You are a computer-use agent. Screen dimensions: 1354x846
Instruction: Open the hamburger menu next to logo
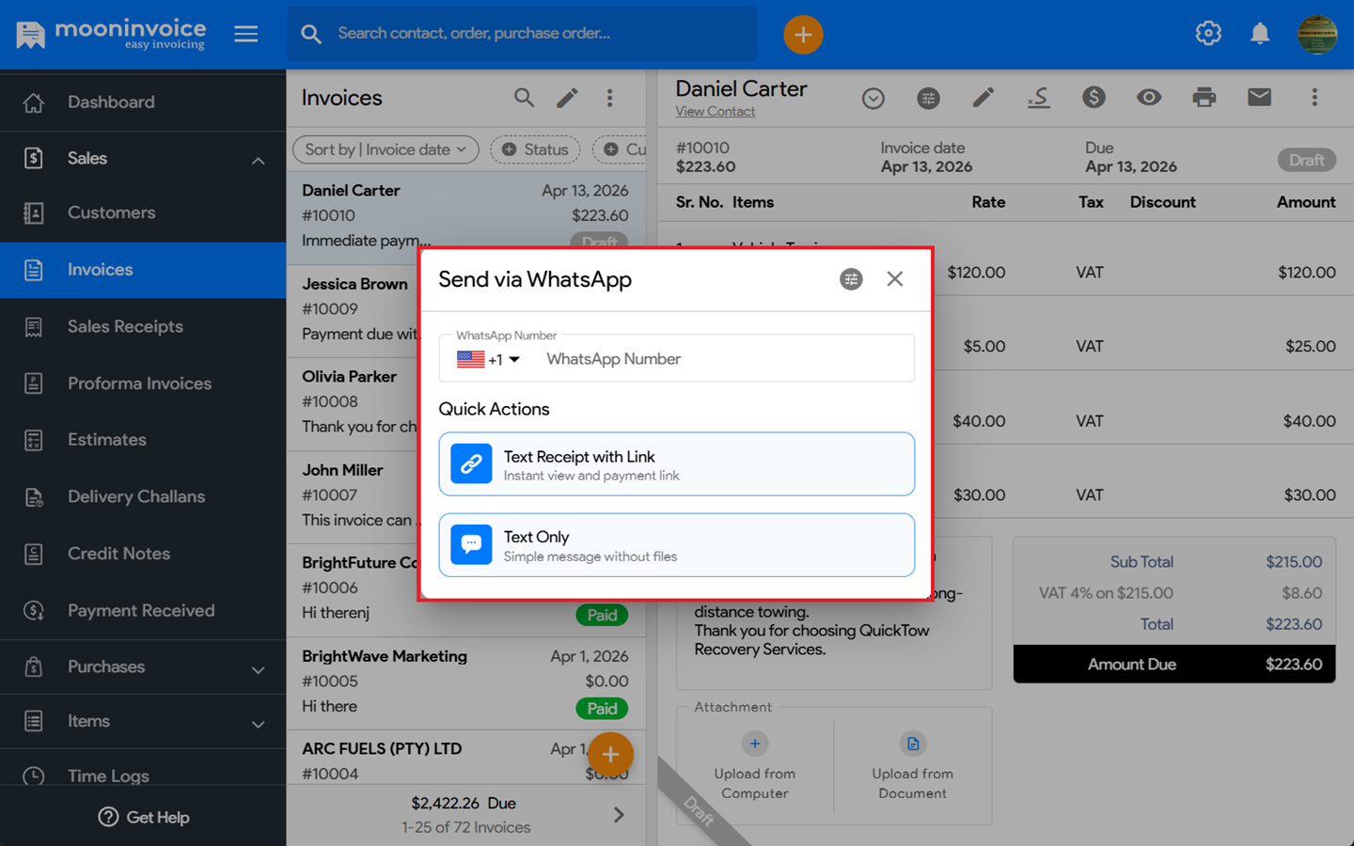click(x=246, y=35)
